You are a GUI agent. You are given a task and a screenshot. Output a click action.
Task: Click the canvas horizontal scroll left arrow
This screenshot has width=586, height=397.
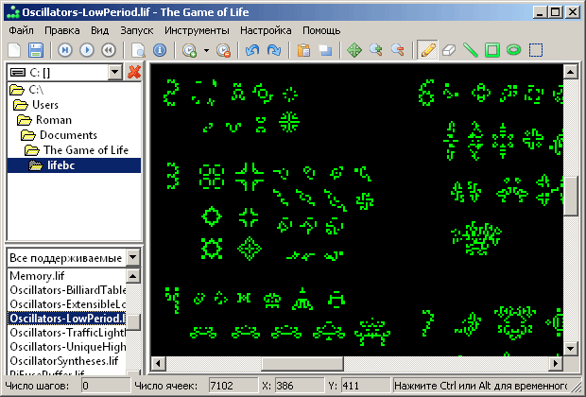(x=159, y=363)
